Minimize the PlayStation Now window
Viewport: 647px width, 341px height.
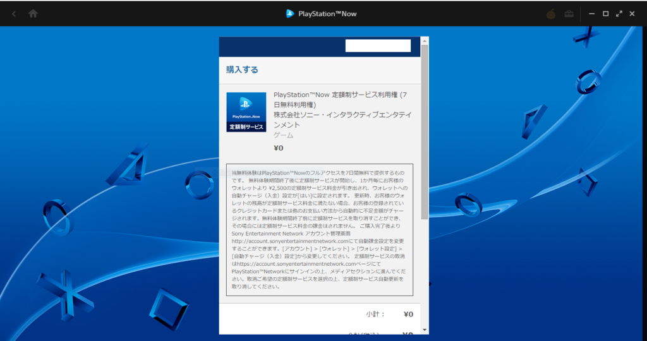point(591,14)
